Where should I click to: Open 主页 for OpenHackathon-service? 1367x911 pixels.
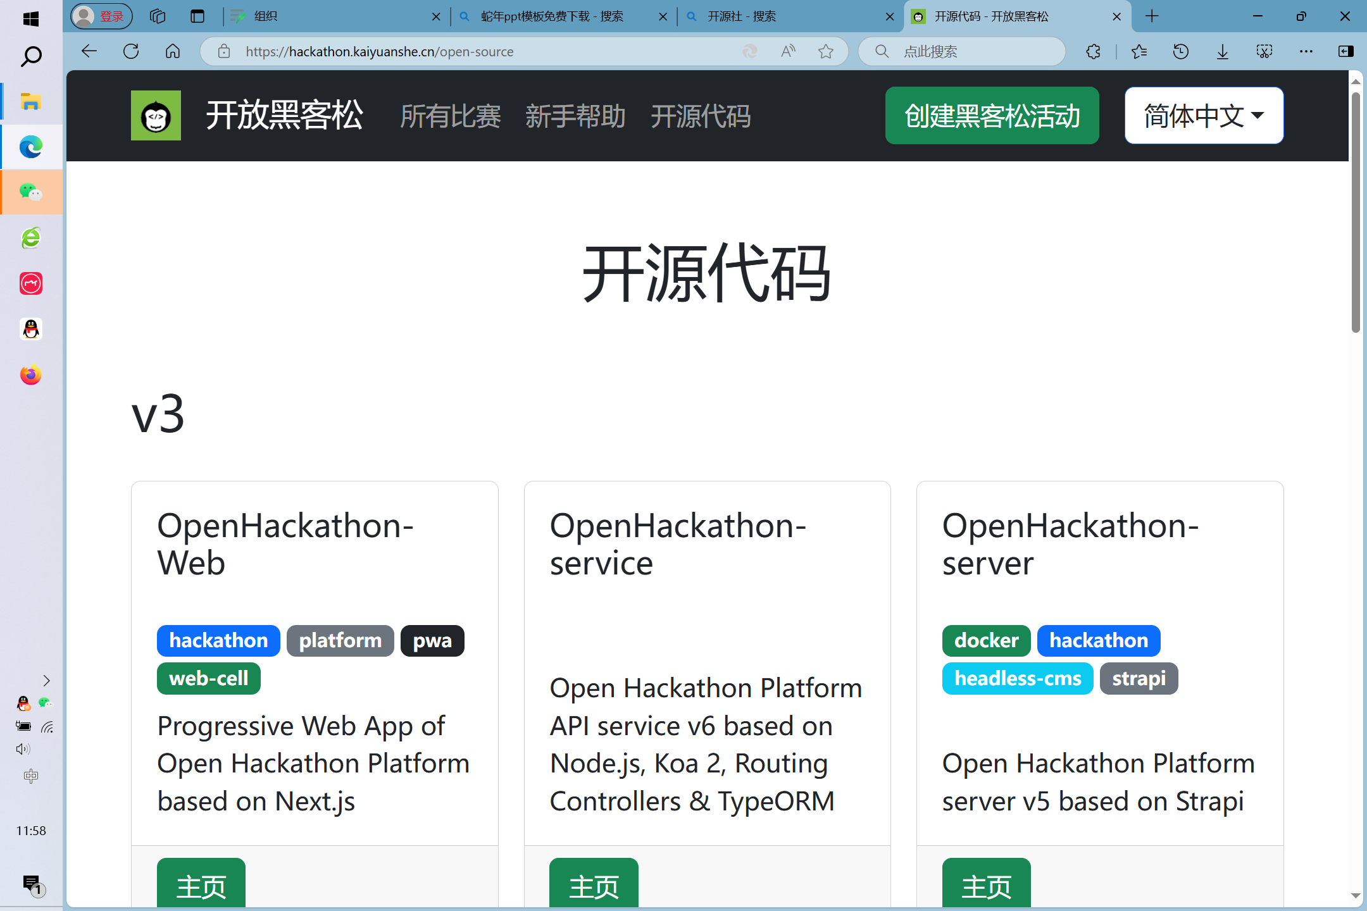pos(594,883)
